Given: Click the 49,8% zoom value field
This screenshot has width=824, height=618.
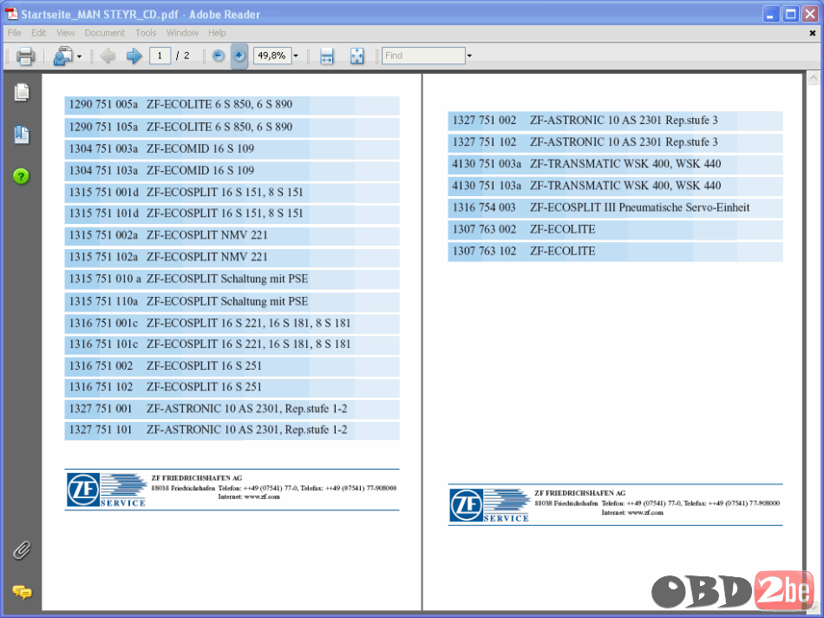Looking at the screenshot, I should click(x=272, y=56).
